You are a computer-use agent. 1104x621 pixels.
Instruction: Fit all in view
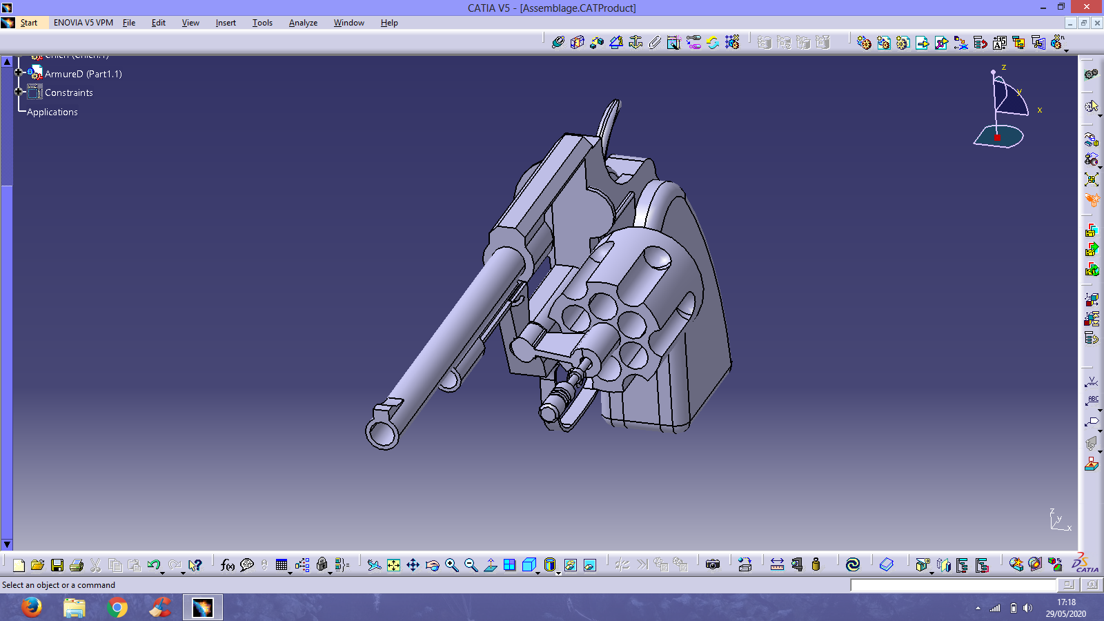tap(393, 565)
